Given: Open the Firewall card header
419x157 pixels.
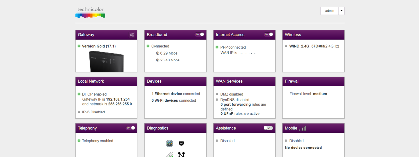Looking at the screenshot, I should [313, 81].
